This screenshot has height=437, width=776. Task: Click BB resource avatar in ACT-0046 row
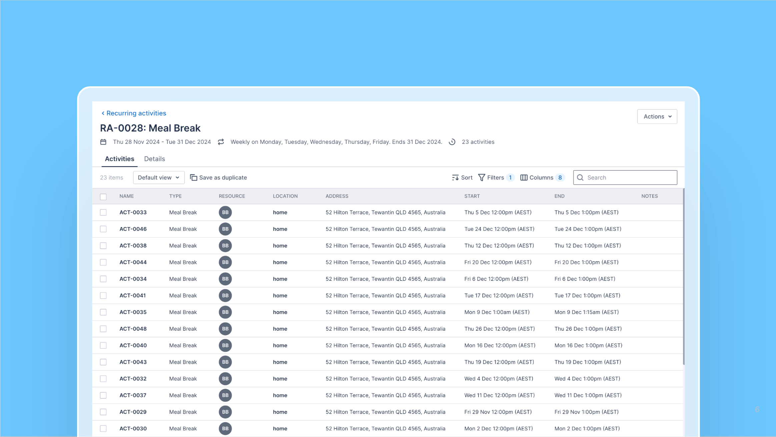click(225, 229)
